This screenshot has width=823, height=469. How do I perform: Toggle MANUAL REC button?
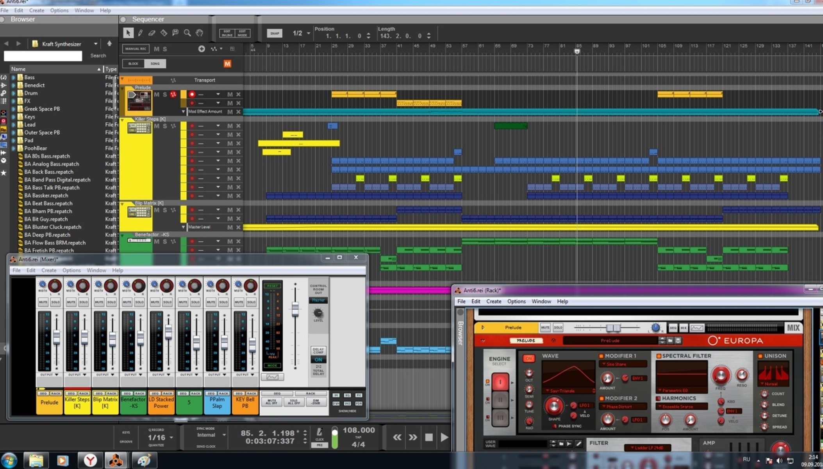tap(136, 49)
